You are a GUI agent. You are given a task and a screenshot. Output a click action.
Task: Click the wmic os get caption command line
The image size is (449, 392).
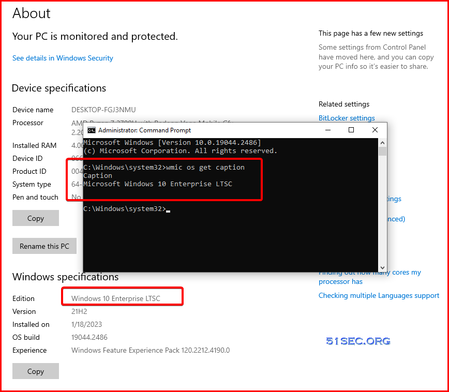pyautogui.click(x=164, y=167)
